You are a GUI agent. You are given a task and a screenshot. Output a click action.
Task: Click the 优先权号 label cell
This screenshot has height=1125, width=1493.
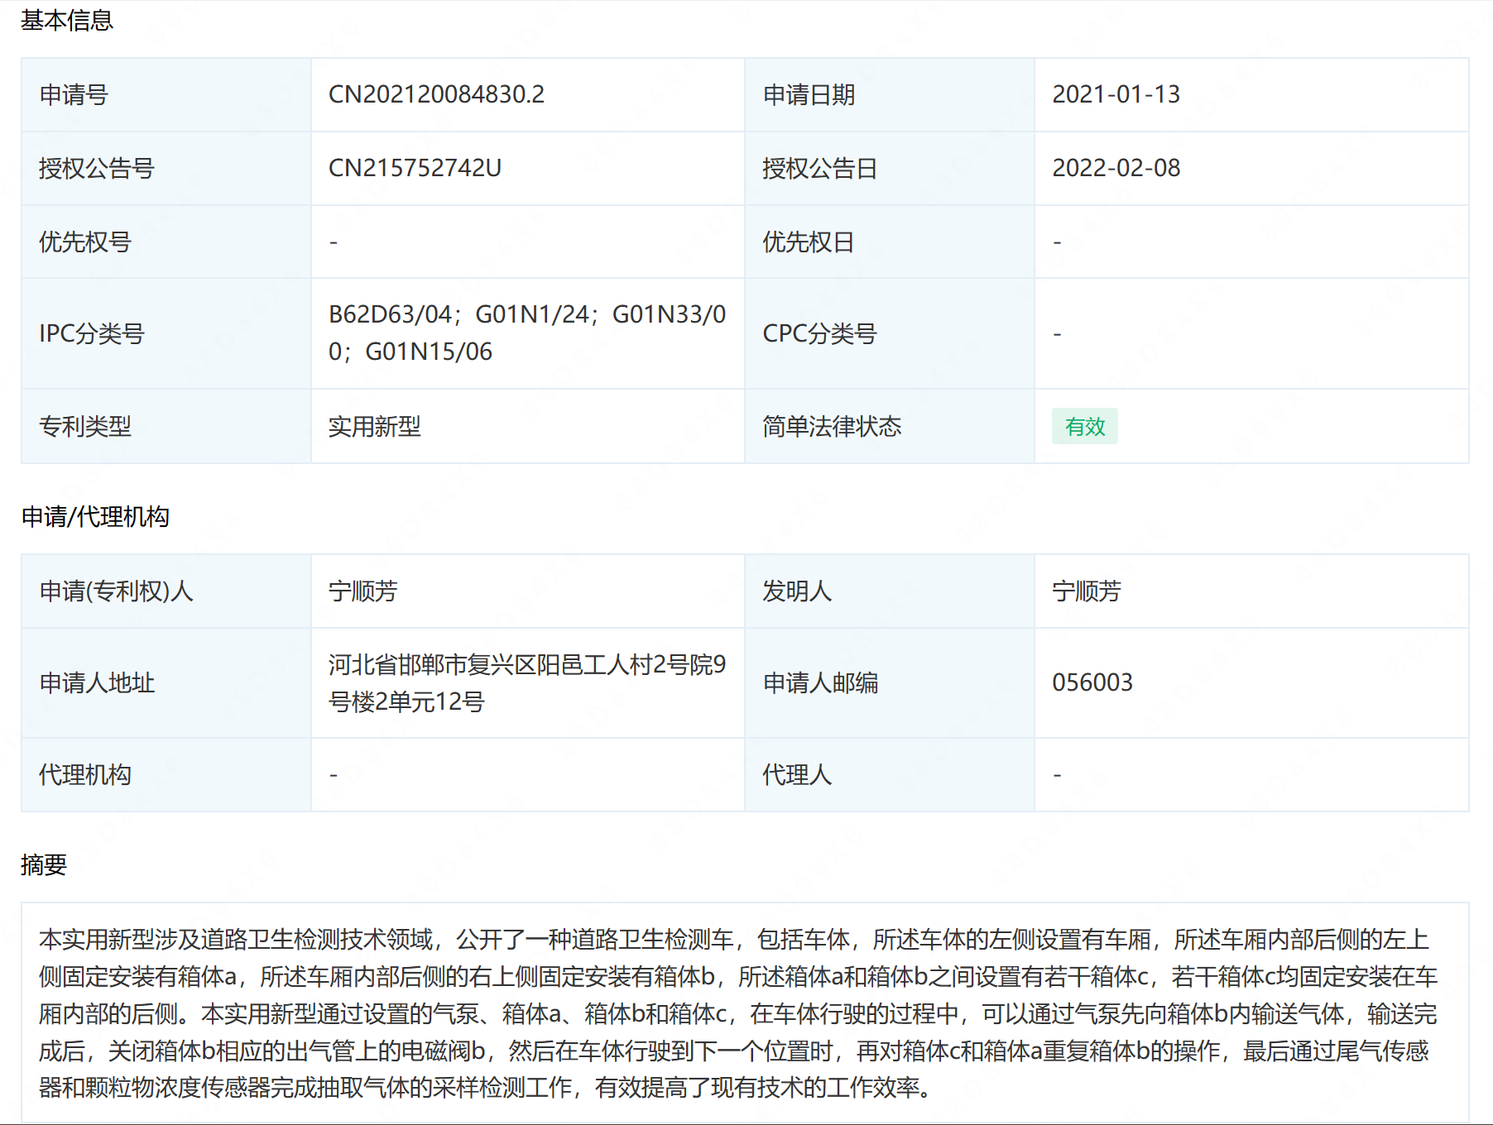click(x=166, y=242)
